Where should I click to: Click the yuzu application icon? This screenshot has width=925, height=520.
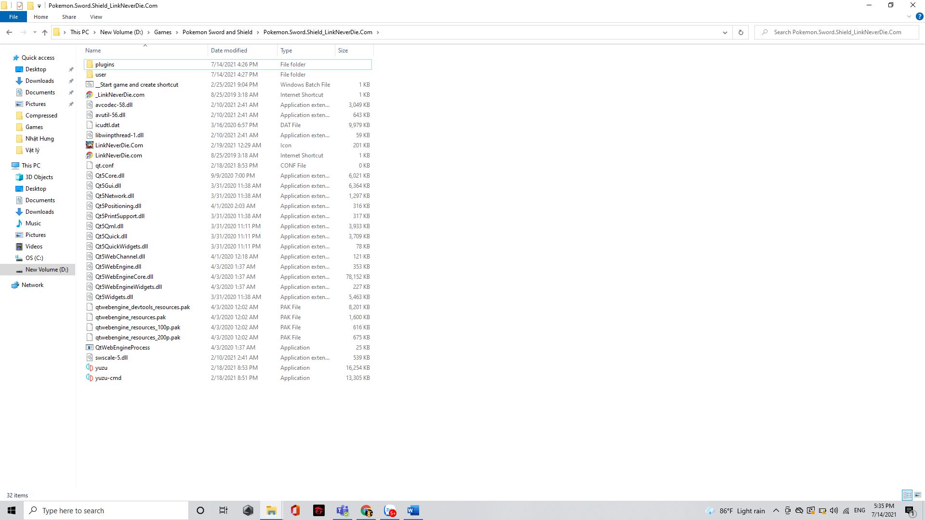(90, 368)
